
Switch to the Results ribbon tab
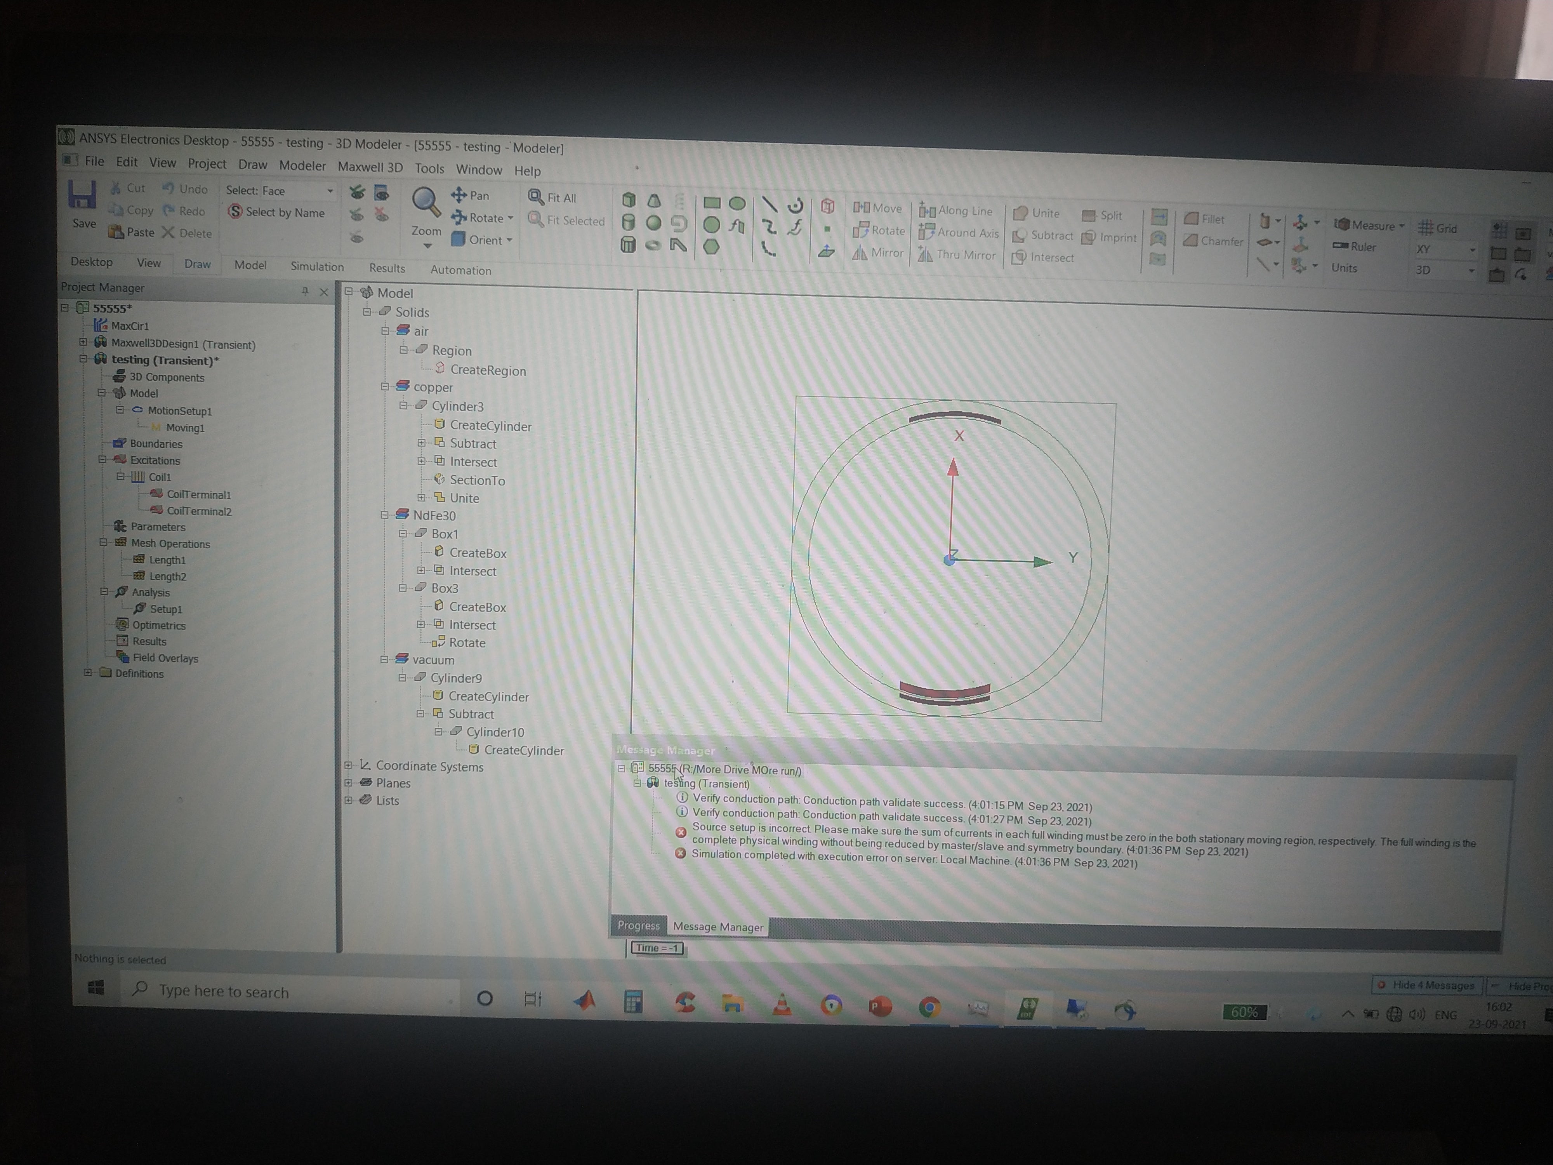point(387,268)
